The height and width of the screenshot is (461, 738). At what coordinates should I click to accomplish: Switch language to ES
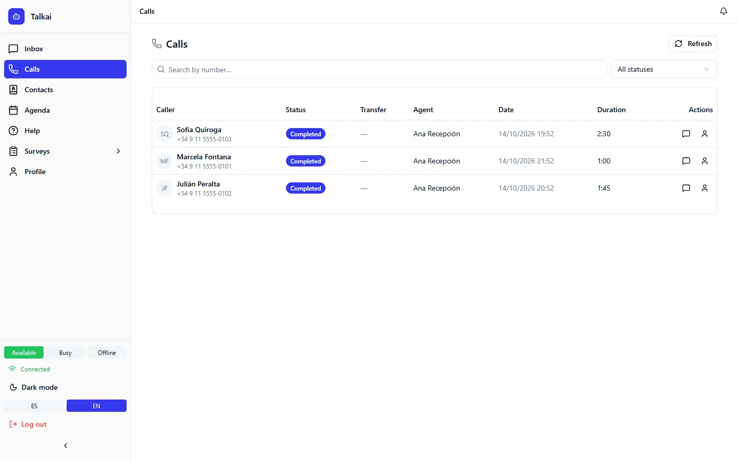tap(34, 406)
